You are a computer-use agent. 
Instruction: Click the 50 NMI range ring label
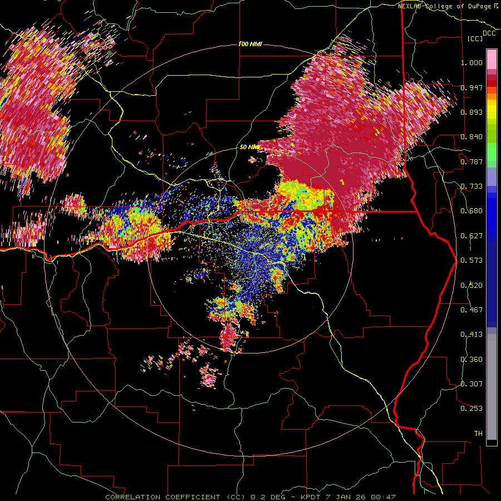pyautogui.click(x=250, y=147)
